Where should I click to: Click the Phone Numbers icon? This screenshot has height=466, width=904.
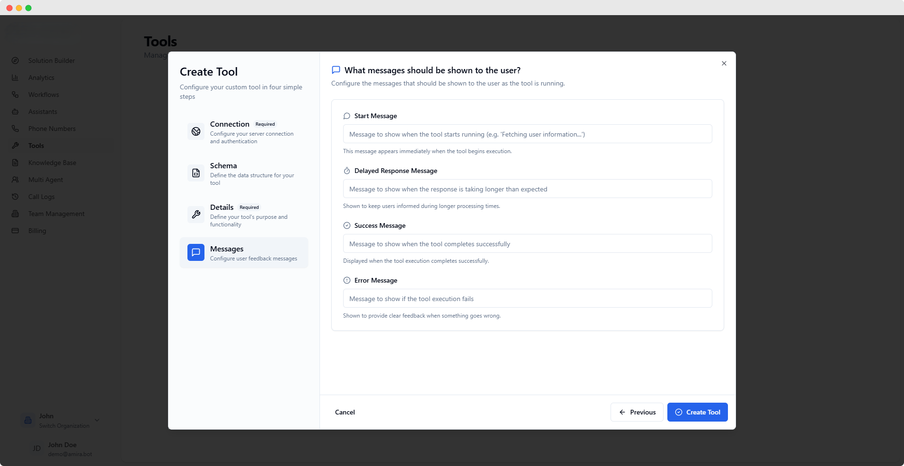pos(16,128)
